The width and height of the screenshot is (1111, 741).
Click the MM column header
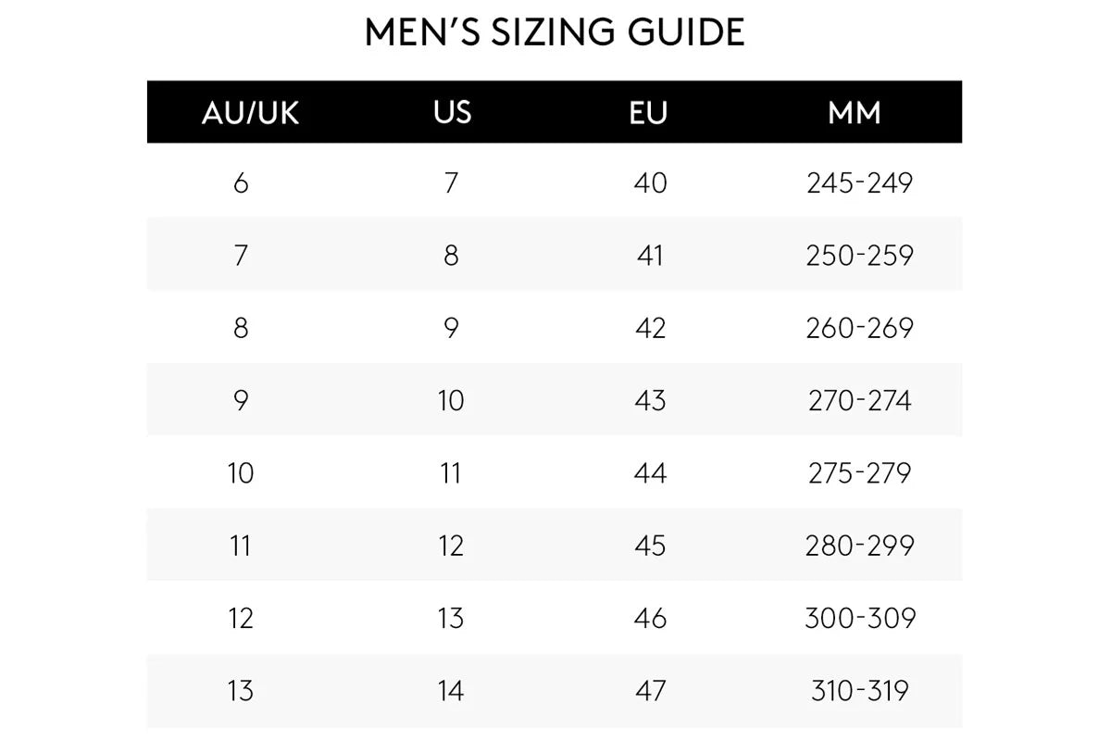pos(855,113)
